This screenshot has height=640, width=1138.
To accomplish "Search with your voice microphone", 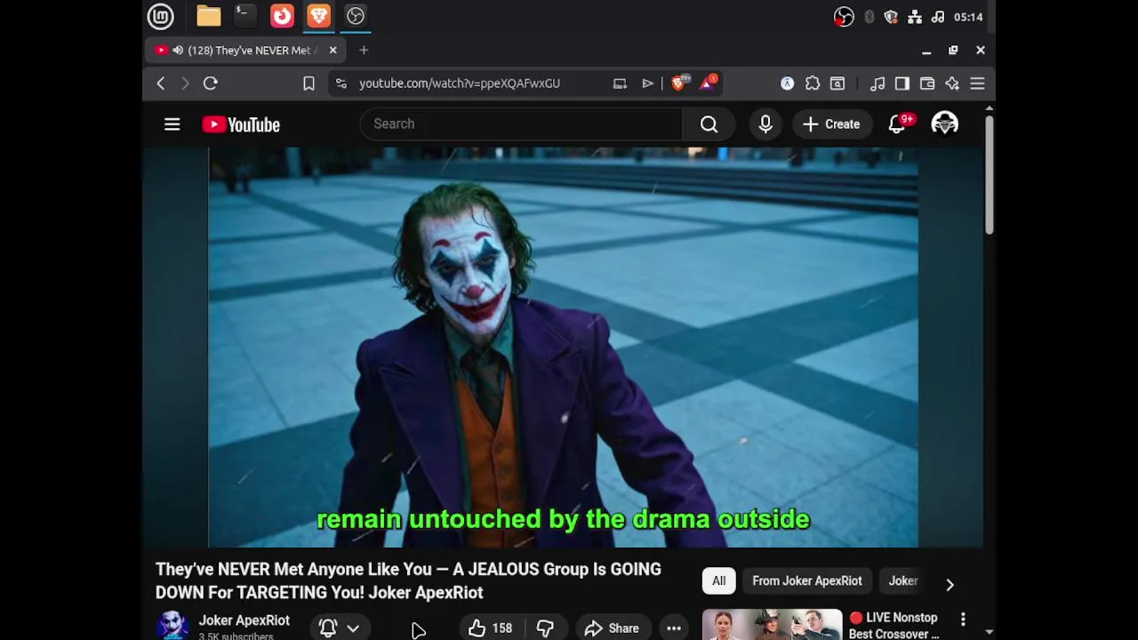I will coord(765,124).
